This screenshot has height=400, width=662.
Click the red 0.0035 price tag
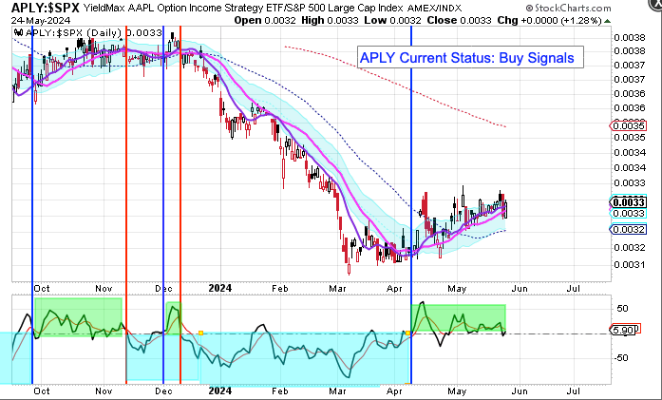pyautogui.click(x=628, y=125)
